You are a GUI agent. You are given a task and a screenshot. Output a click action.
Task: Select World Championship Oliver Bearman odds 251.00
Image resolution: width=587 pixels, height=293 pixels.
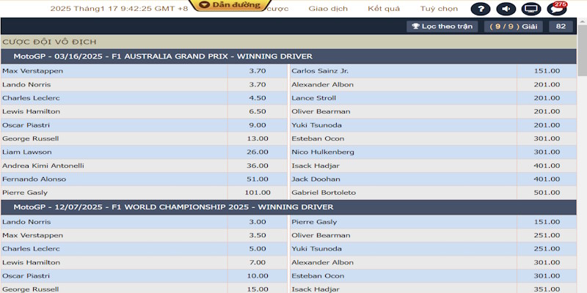(x=547, y=235)
